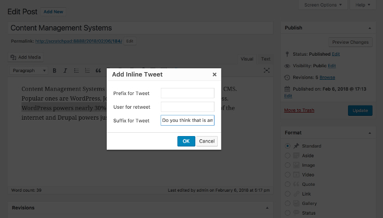383x218 pixels.
Task: Click the published-on calendar icon
Action: [287, 89]
